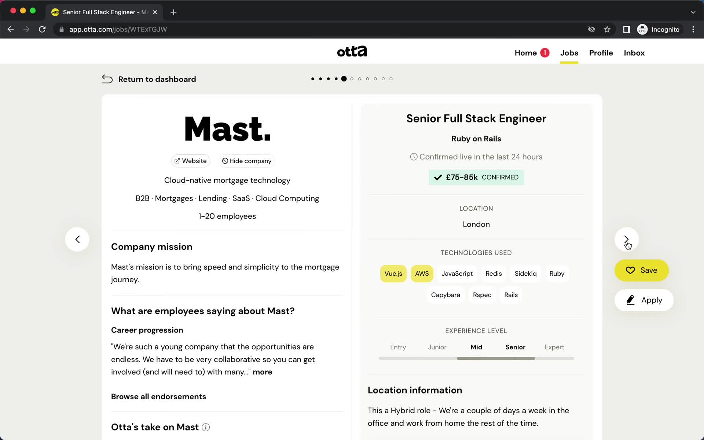The image size is (704, 440).
Task: Click the Entry experience level label
Action: pos(398,347)
